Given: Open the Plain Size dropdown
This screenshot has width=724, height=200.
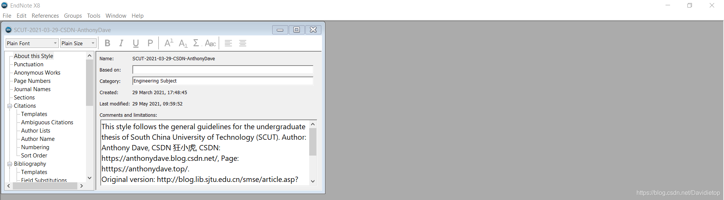Looking at the screenshot, I should (x=78, y=43).
